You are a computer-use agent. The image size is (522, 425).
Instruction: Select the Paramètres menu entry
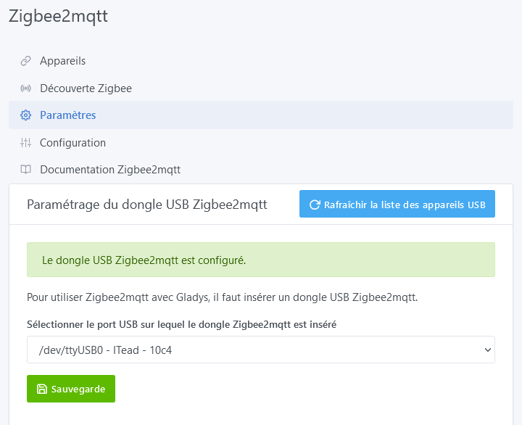click(261, 115)
